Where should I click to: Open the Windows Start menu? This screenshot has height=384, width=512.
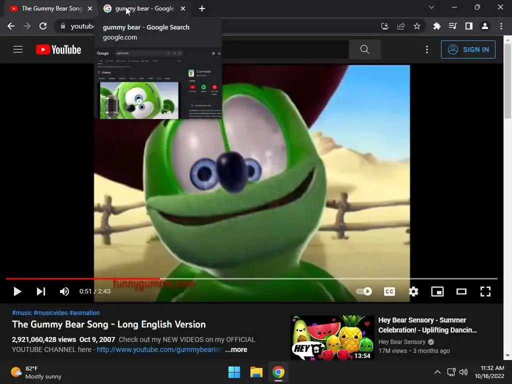click(234, 372)
